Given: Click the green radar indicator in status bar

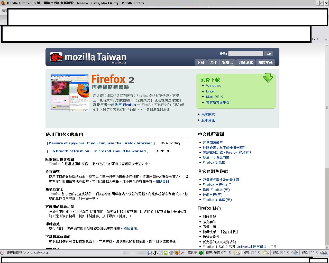Looking at the screenshot, I should pos(201,253).
